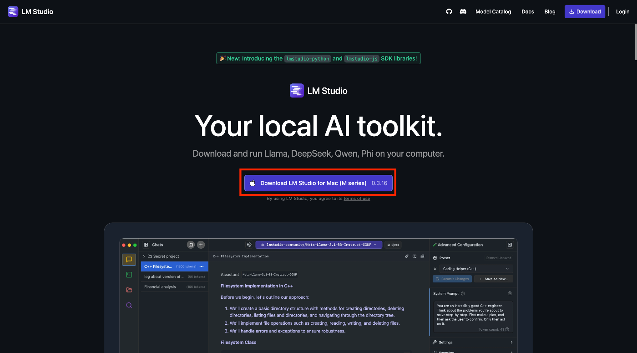The height and width of the screenshot is (353, 637).
Task: Click the 'C++ Filesystem Implementation' chat title
Action: [x=241, y=256]
